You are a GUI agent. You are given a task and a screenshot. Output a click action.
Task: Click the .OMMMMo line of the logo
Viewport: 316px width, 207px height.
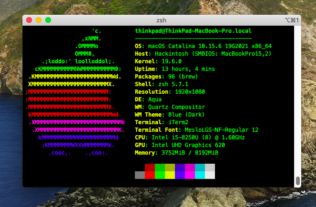(x=86, y=46)
